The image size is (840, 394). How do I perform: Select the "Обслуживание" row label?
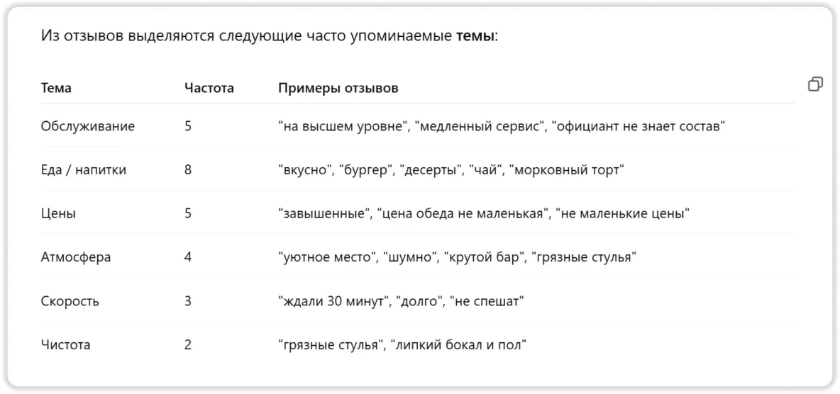(88, 127)
